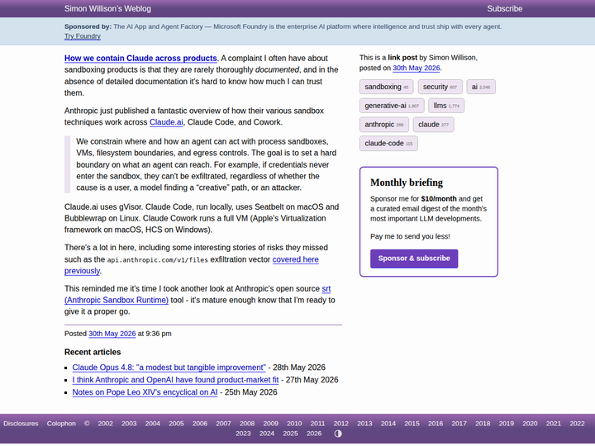The image size is (595, 446).
Task: Select the ai tag
Action: (481, 87)
